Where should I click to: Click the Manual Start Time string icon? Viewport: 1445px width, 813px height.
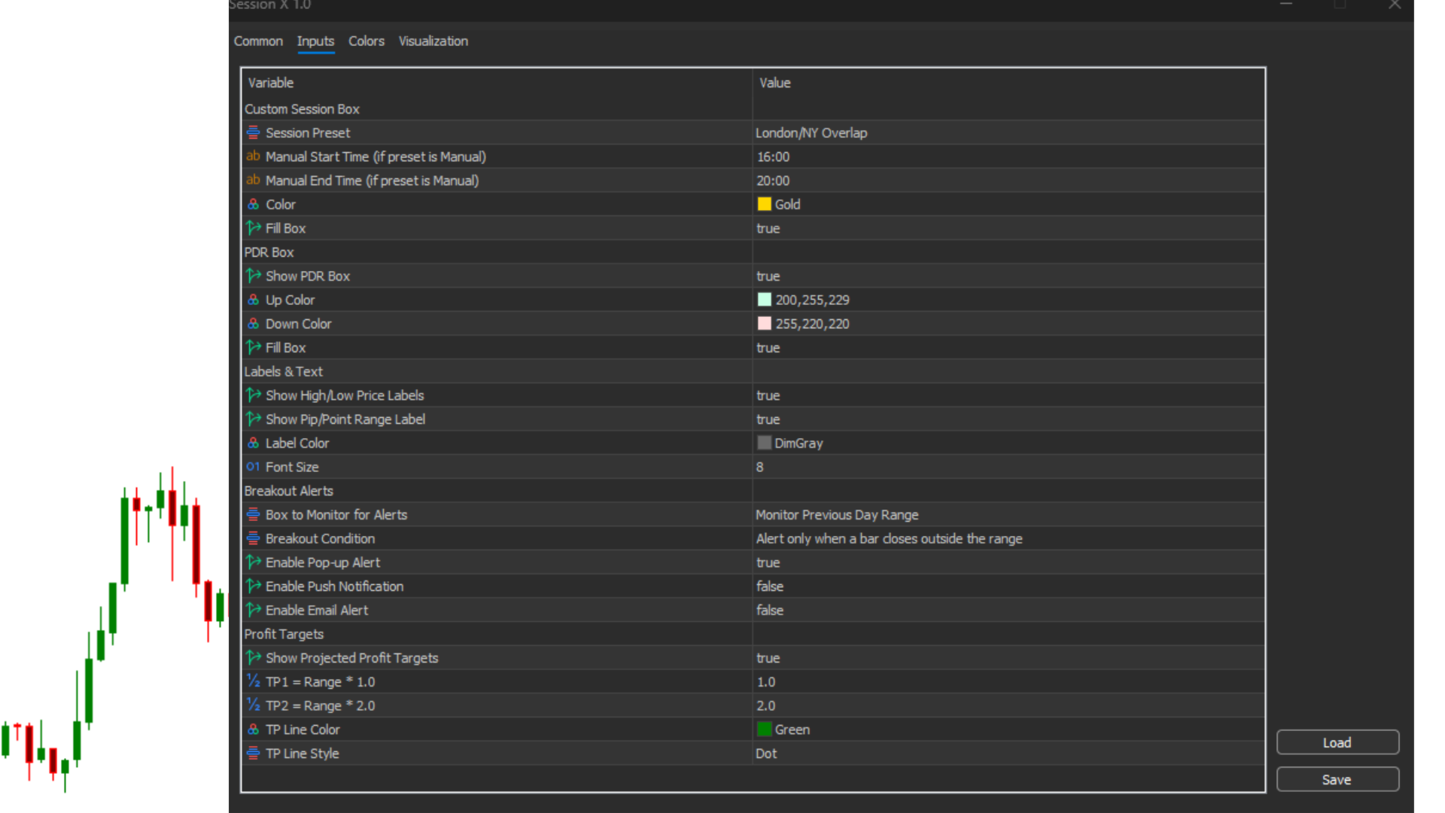pyautogui.click(x=253, y=157)
